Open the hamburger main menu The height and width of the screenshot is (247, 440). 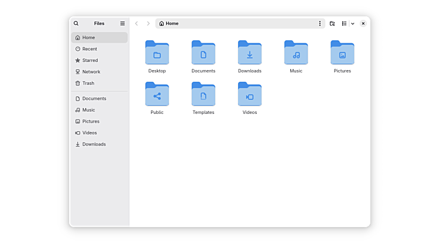coord(122,23)
